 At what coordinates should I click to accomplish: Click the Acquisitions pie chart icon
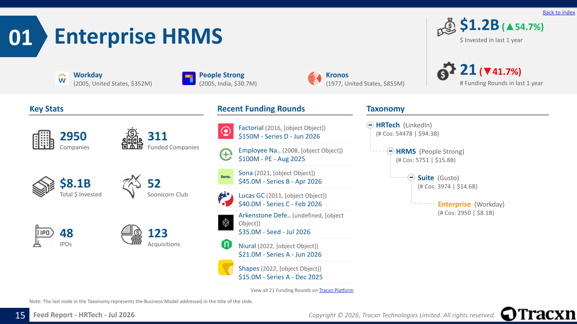tap(132, 235)
